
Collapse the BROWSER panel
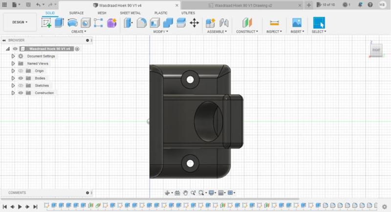pos(4,41)
